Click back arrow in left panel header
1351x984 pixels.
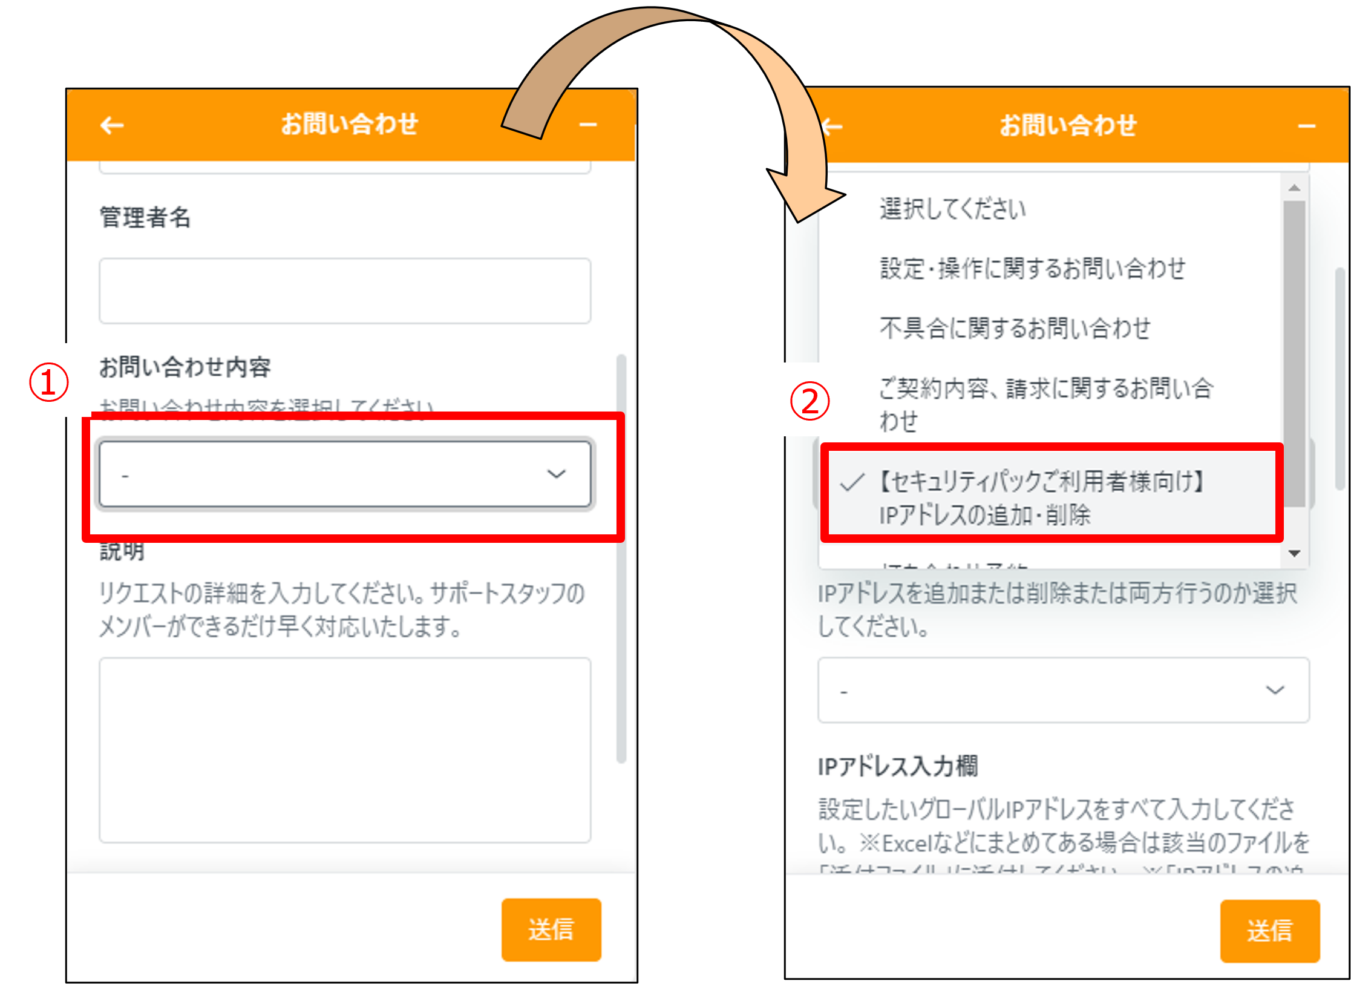click(x=112, y=125)
